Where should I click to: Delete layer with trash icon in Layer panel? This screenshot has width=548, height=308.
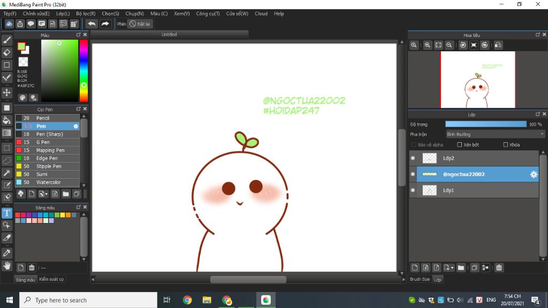pos(499,267)
